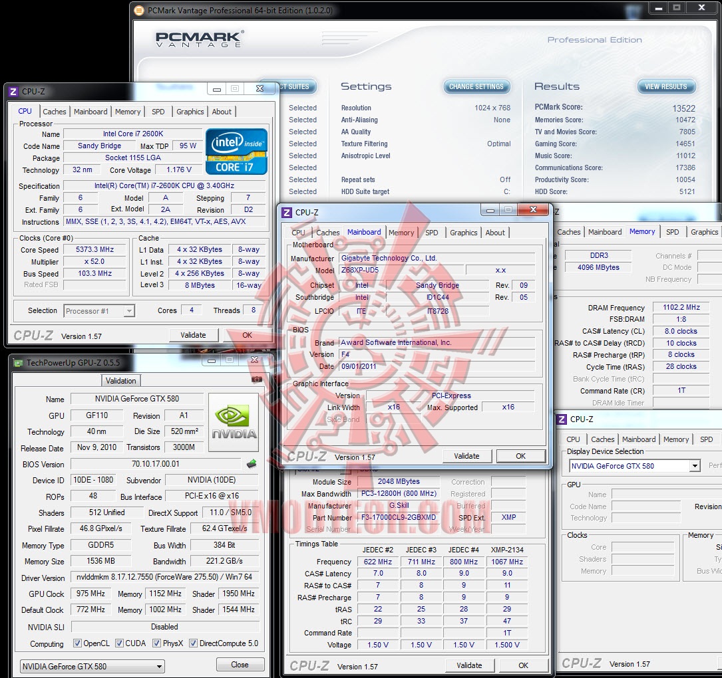The width and height of the screenshot is (722, 678).
Task: Click the Intel Core i7 logo badge
Action: (x=236, y=152)
